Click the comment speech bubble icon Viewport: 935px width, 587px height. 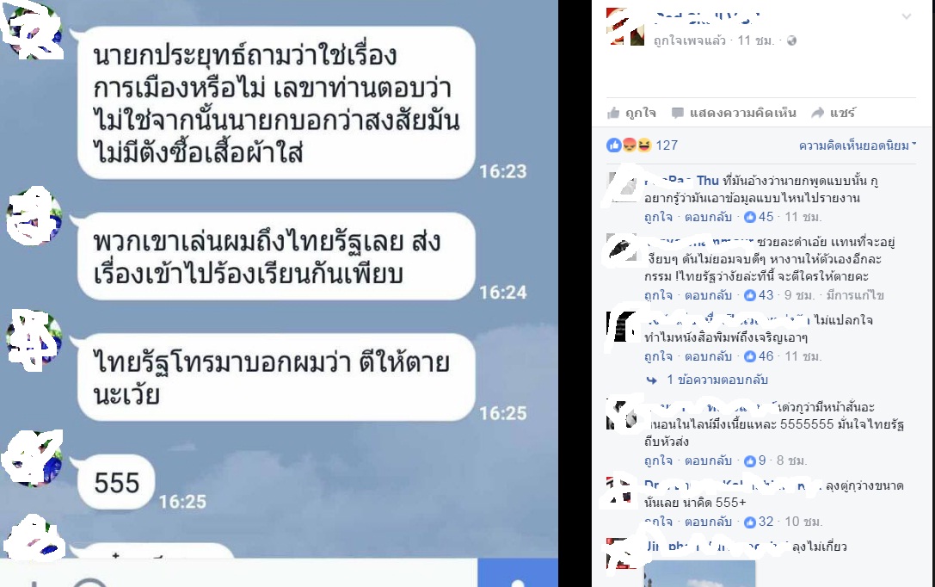[x=678, y=113]
